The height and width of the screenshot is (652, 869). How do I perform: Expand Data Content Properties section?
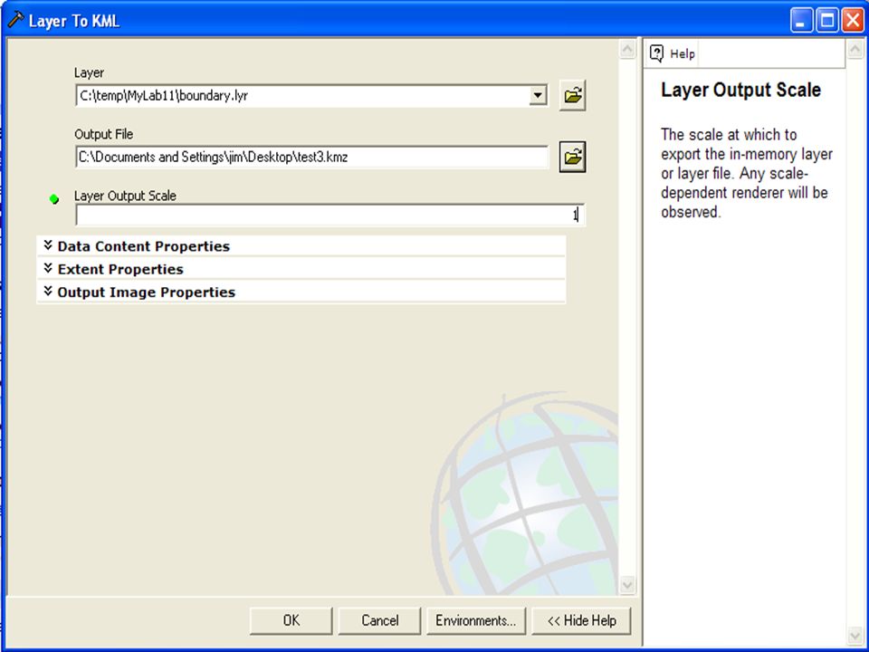click(x=301, y=246)
